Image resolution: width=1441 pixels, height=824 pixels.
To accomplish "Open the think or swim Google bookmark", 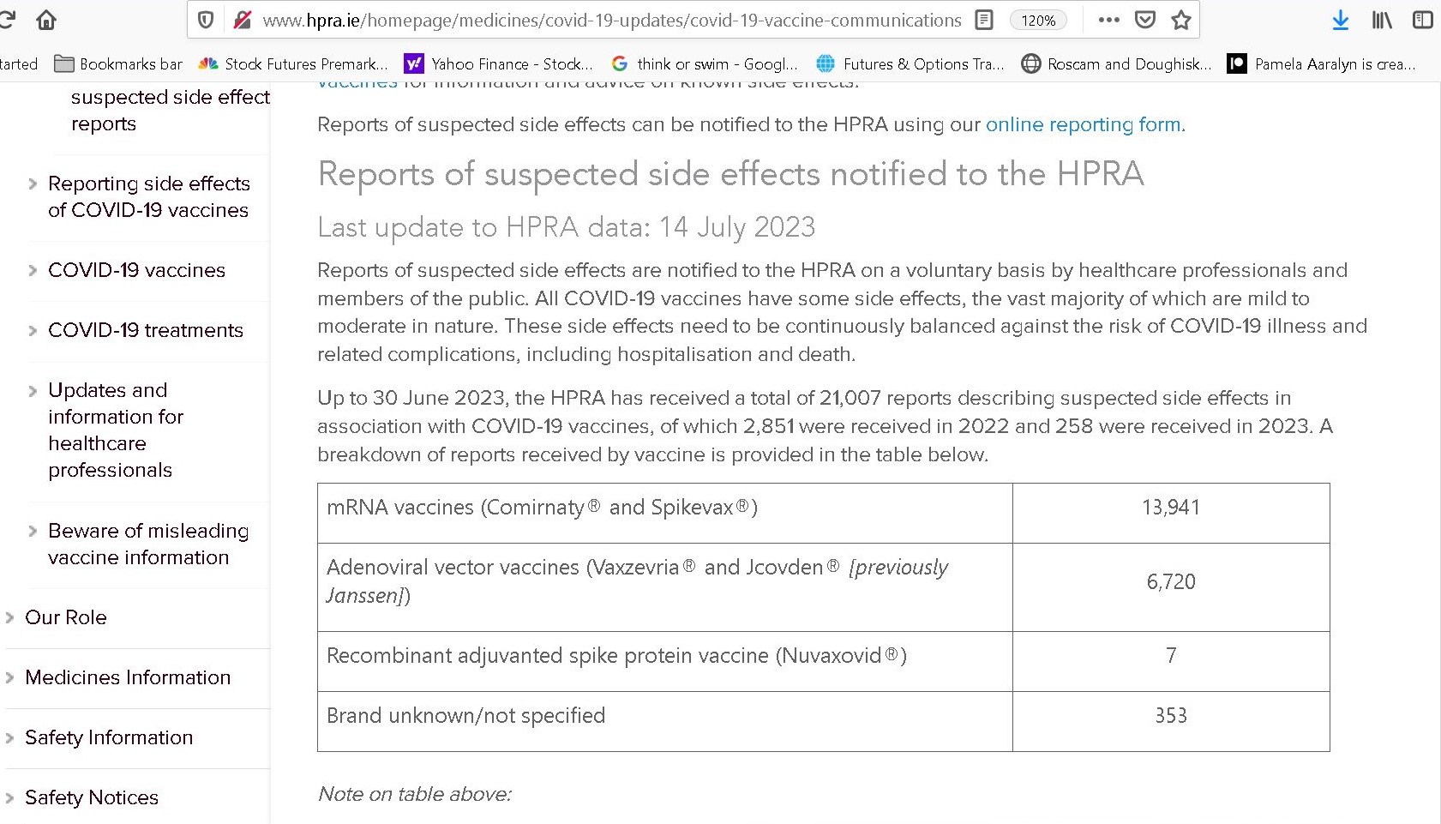I will point(705,63).
